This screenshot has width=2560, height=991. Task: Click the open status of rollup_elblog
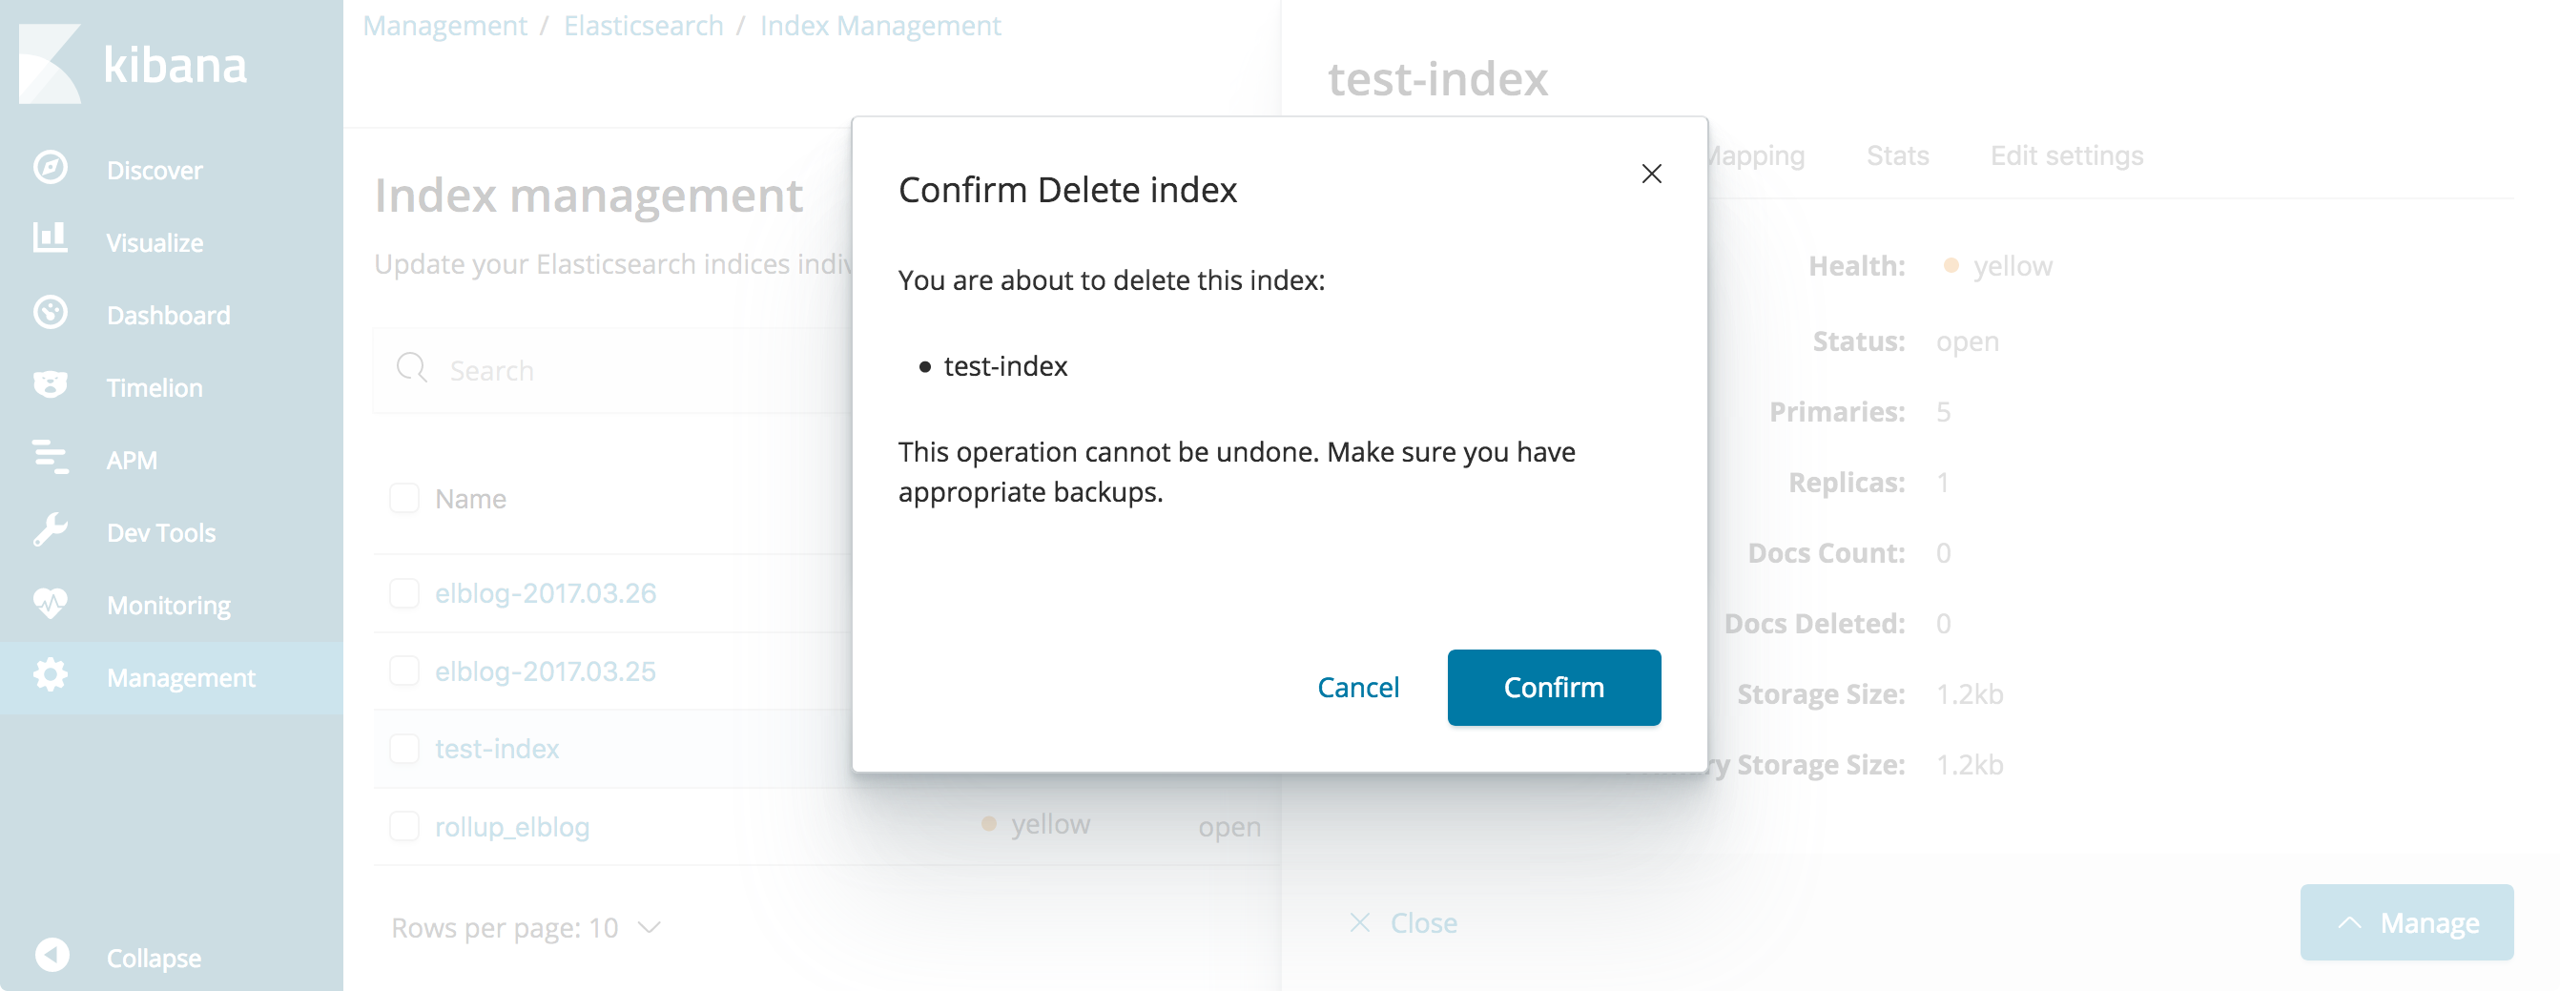click(x=1229, y=827)
